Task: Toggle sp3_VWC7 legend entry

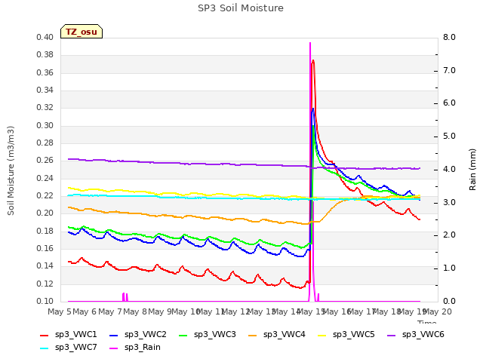Action: 69,348
